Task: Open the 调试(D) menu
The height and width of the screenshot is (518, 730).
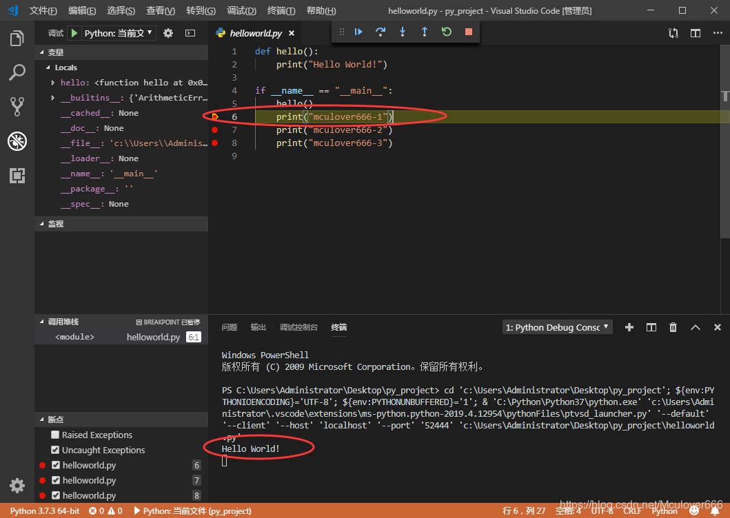Action: [241, 10]
